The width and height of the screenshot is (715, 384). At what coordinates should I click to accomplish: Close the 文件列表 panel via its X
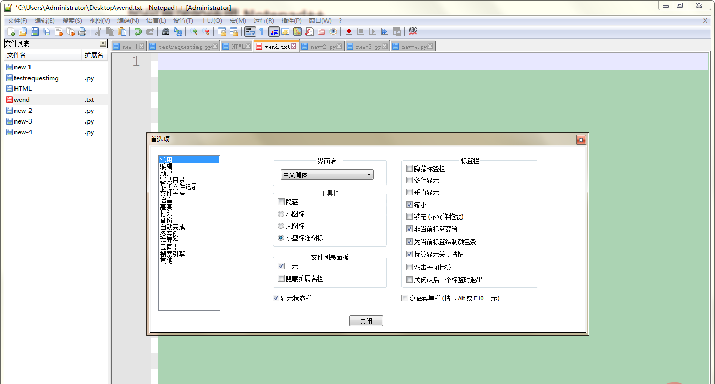tap(103, 43)
